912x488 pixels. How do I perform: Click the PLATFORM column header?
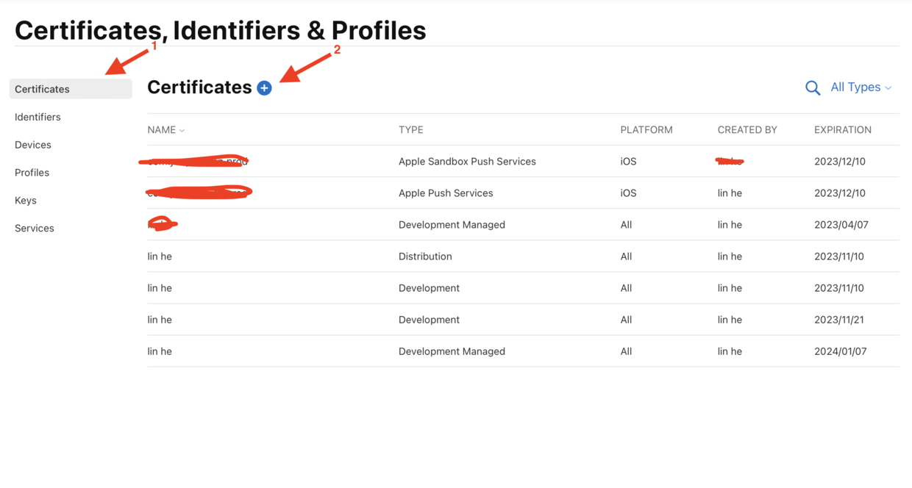click(x=646, y=130)
